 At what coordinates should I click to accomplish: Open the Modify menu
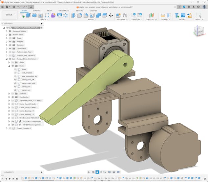tap(92, 19)
